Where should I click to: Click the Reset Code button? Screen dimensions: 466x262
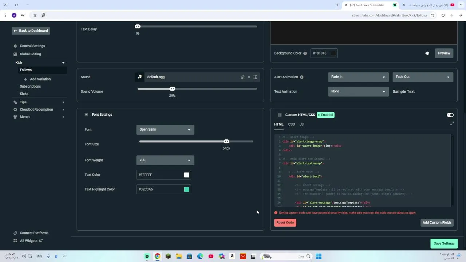point(285,222)
